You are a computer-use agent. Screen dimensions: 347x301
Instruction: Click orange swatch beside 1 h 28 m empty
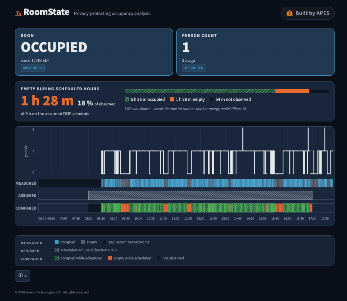coord(172,99)
